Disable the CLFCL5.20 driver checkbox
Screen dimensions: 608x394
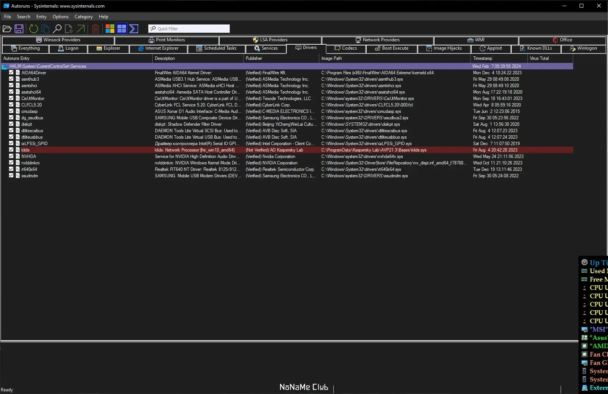[11, 105]
